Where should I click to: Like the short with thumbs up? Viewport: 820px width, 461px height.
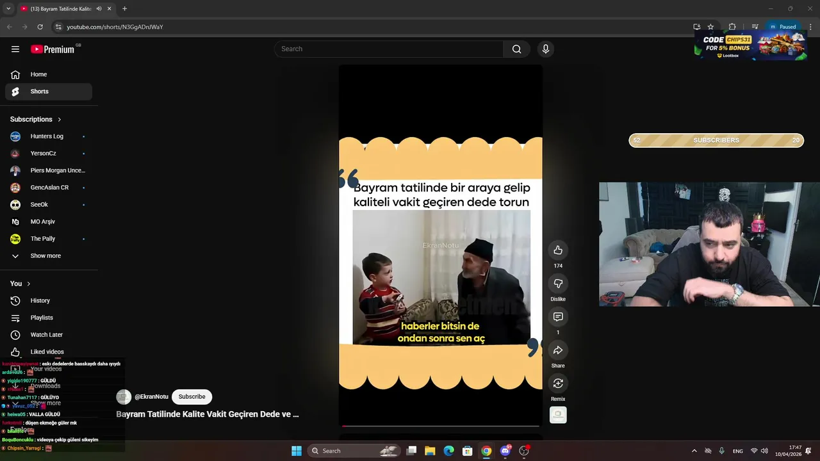(558, 250)
